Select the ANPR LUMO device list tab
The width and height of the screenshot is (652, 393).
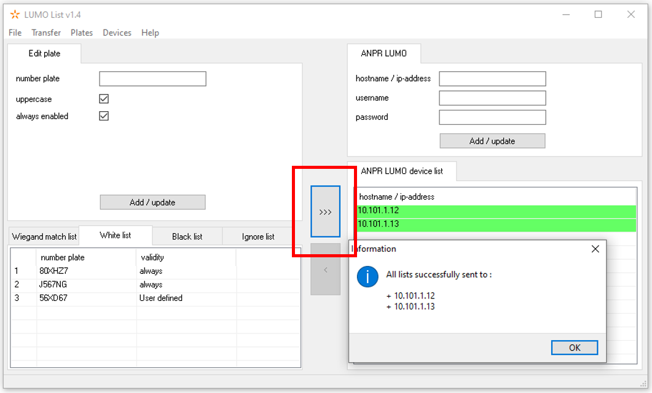pyautogui.click(x=402, y=171)
